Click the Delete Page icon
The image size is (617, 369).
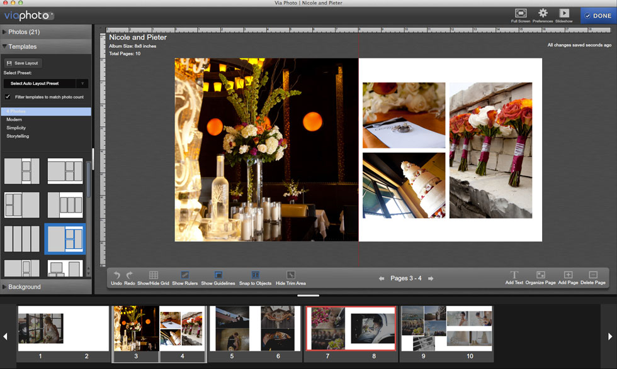coord(592,275)
